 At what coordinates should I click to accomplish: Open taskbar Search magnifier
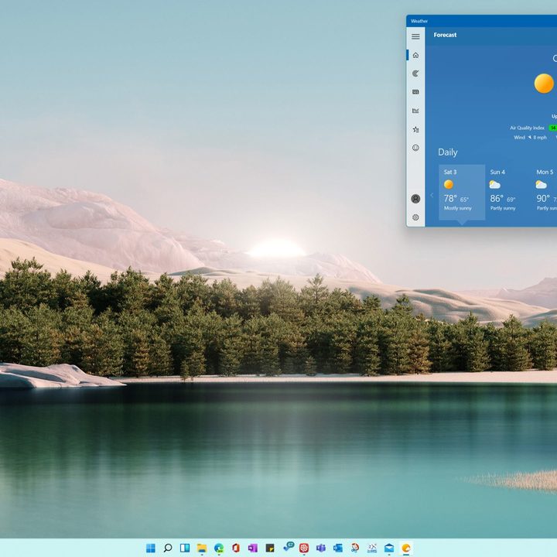coord(168,548)
